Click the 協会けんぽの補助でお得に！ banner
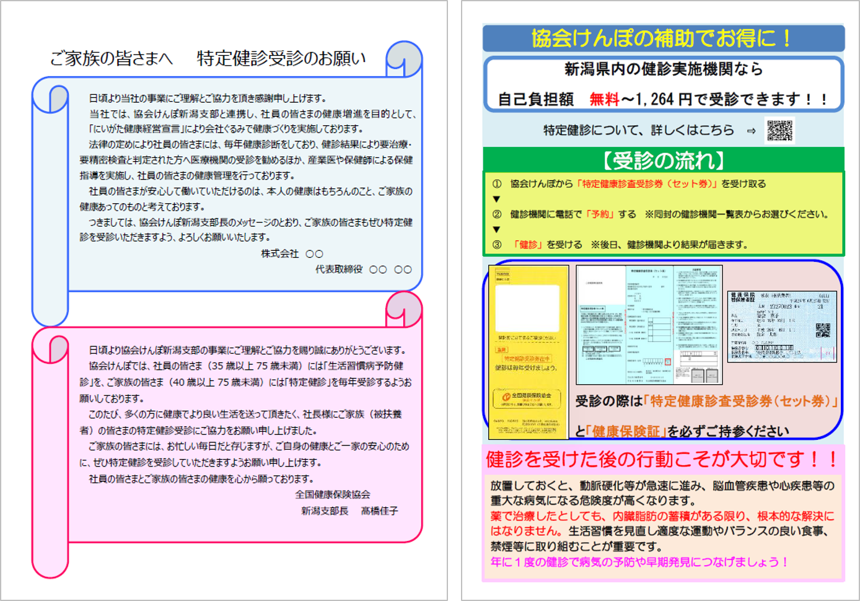Screen dimensions: 860x601 (663, 38)
